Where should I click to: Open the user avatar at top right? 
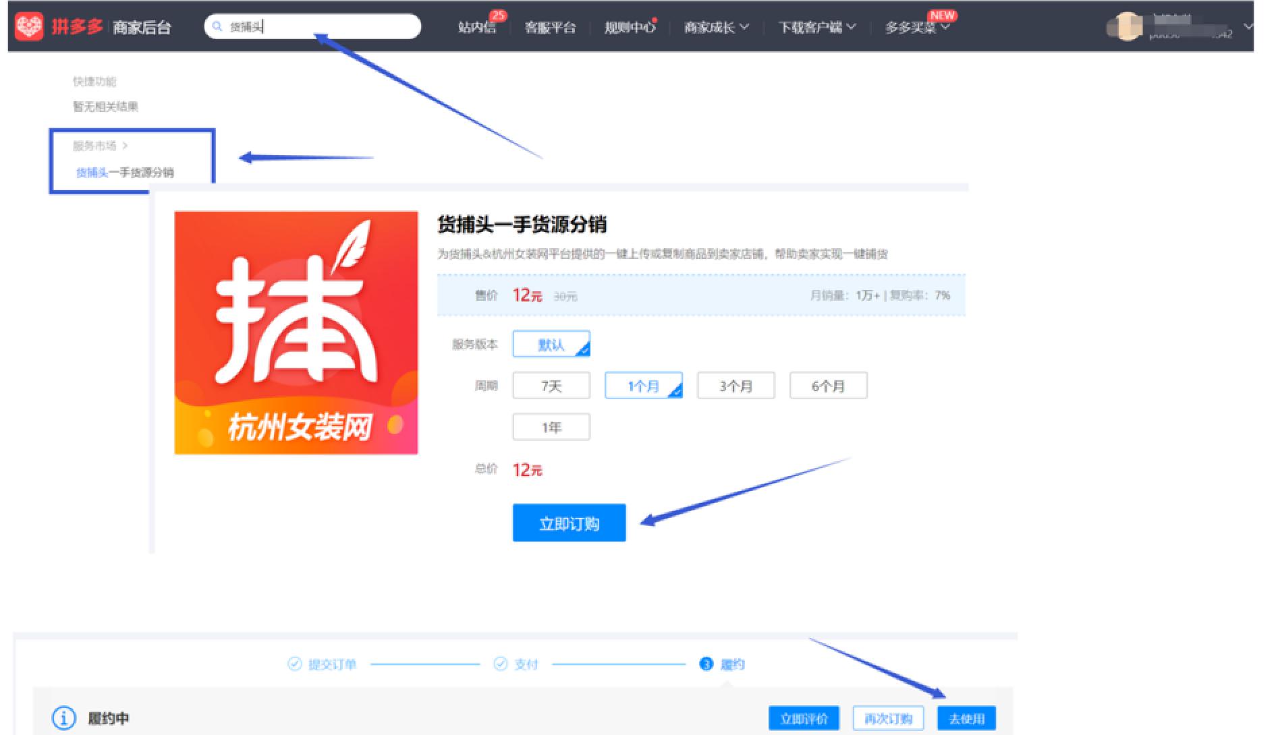click(x=1126, y=27)
